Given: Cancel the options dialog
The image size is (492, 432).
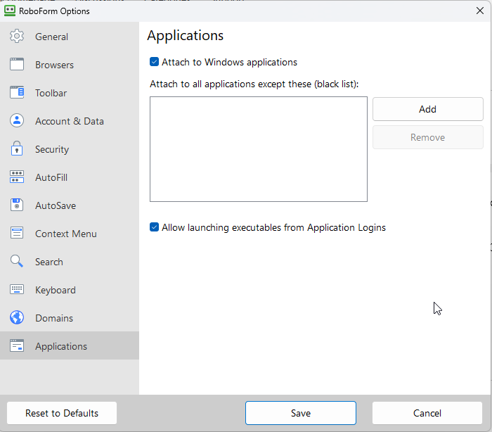Looking at the screenshot, I should (x=427, y=413).
